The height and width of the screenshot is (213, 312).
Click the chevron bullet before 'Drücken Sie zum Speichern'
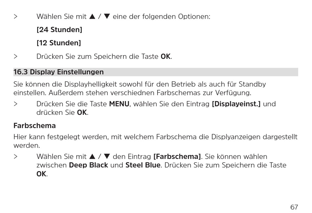point(15,57)
